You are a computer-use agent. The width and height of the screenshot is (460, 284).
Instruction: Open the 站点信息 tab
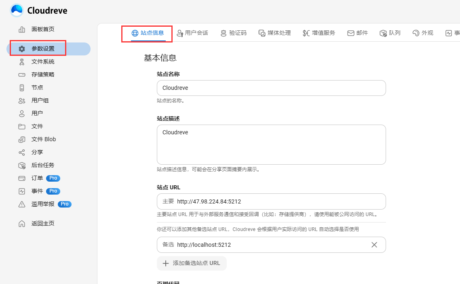coord(147,33)
